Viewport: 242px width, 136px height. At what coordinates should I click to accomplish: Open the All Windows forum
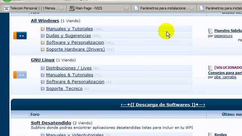tap(45, 21)
